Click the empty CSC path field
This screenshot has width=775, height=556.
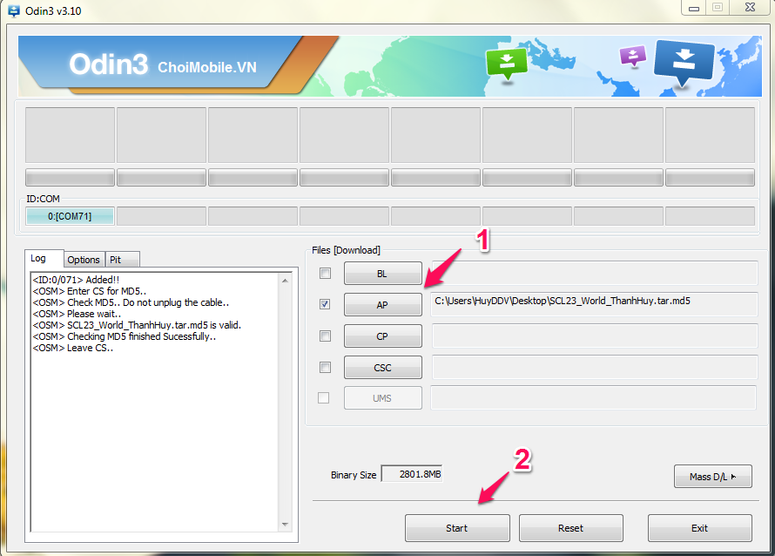595,367
